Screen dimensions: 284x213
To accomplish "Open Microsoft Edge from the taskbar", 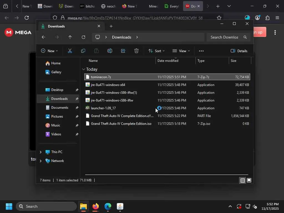I will tap(108, 206).
